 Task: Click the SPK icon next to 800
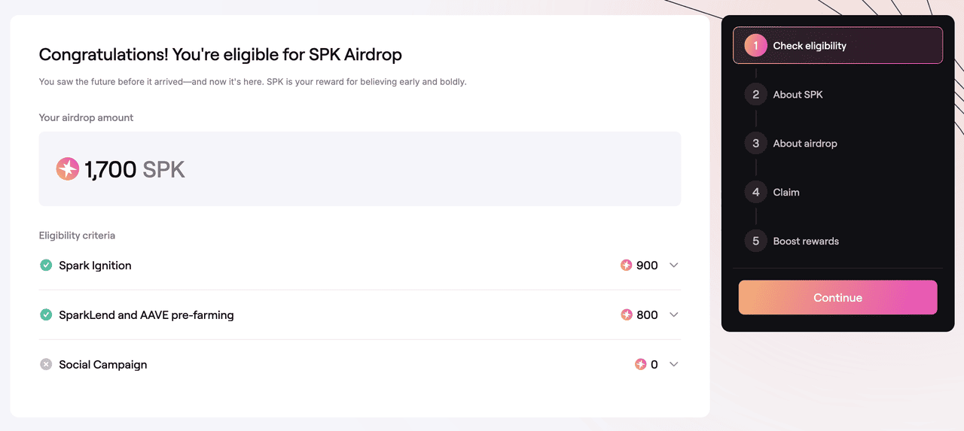[x=626, y=315]
